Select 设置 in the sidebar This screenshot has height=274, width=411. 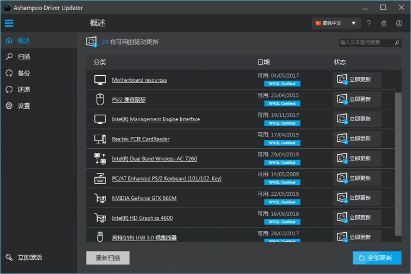[38, 106]
